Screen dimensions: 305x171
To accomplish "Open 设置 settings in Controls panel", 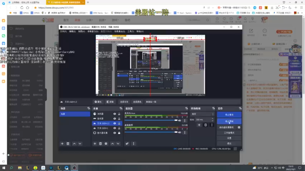I will click(x=229, y=138).
